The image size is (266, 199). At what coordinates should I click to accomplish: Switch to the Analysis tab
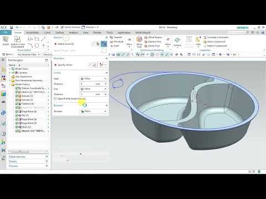tap(73, 33)
